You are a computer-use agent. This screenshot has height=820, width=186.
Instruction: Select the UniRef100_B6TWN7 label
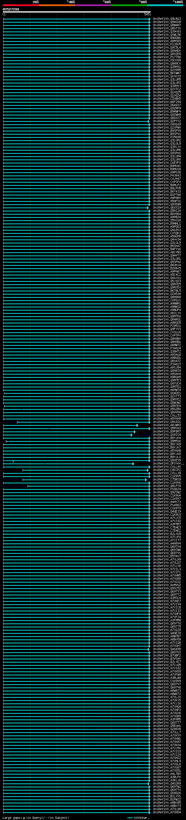pos(167,73)
